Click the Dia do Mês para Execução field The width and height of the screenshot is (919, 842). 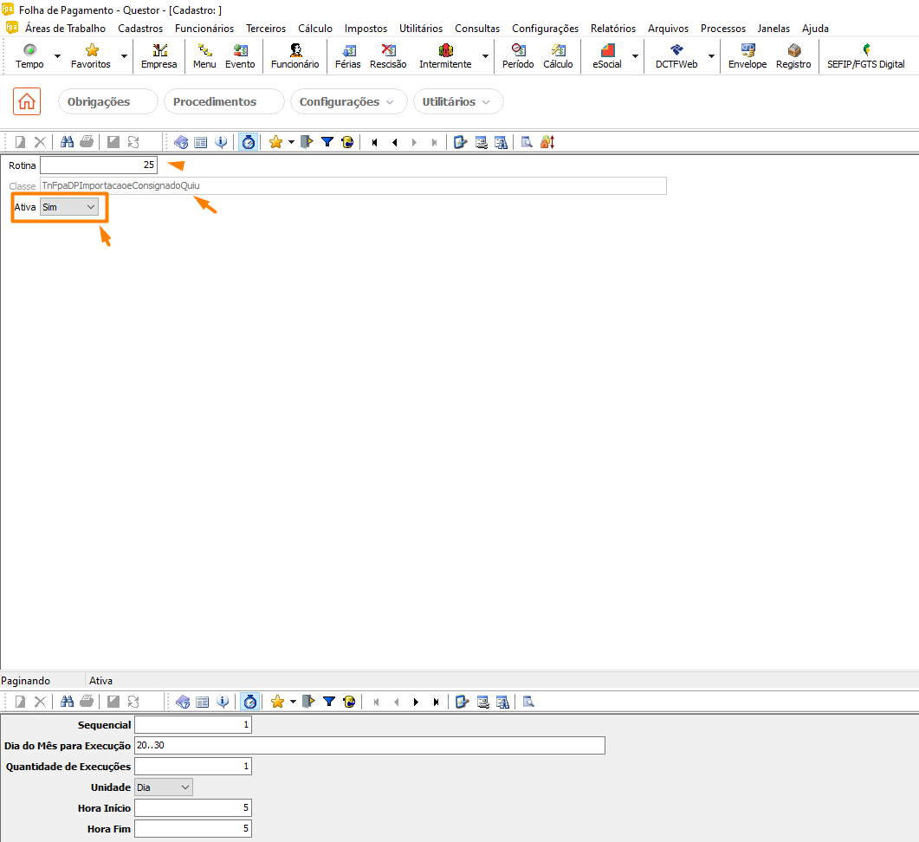(x=369, y=746)
